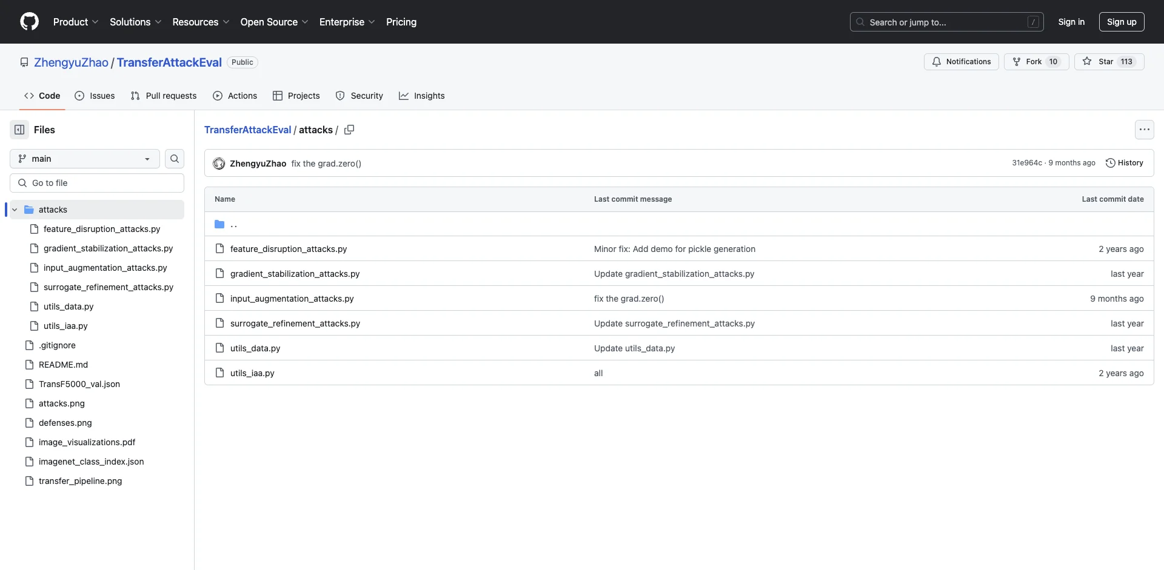Expand the Product menu
The width and height of the screenshot is (1164, 570).
(76, 22)
